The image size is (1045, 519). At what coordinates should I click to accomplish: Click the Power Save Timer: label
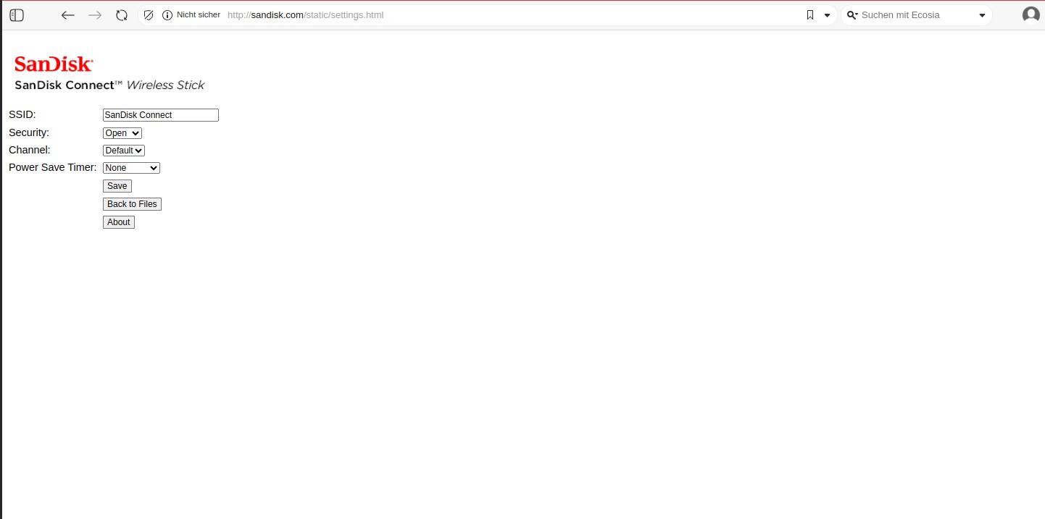tap(53, 167)
